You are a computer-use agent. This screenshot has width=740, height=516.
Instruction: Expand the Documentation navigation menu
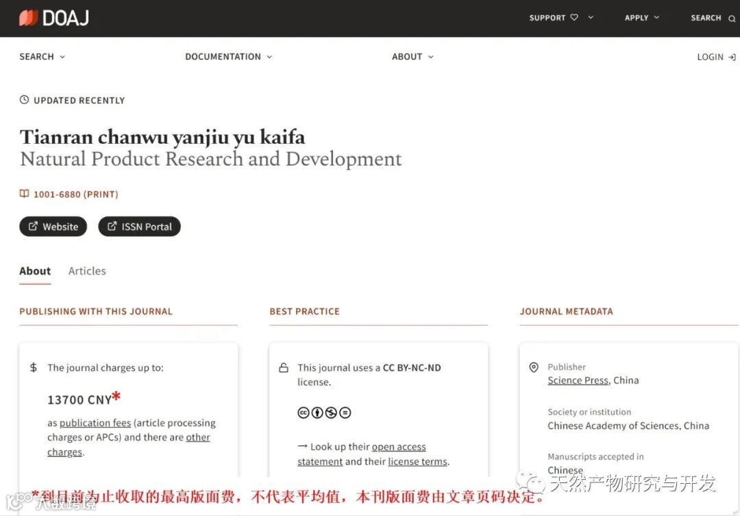(228, 57)
